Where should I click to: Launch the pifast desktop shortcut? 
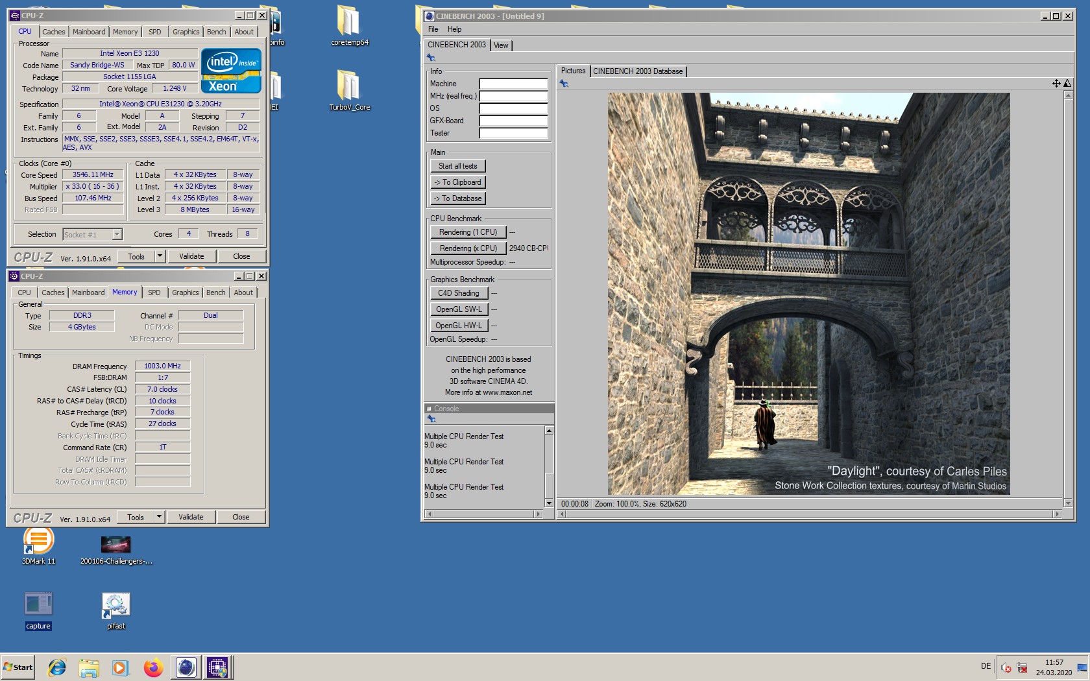[116, 610]
